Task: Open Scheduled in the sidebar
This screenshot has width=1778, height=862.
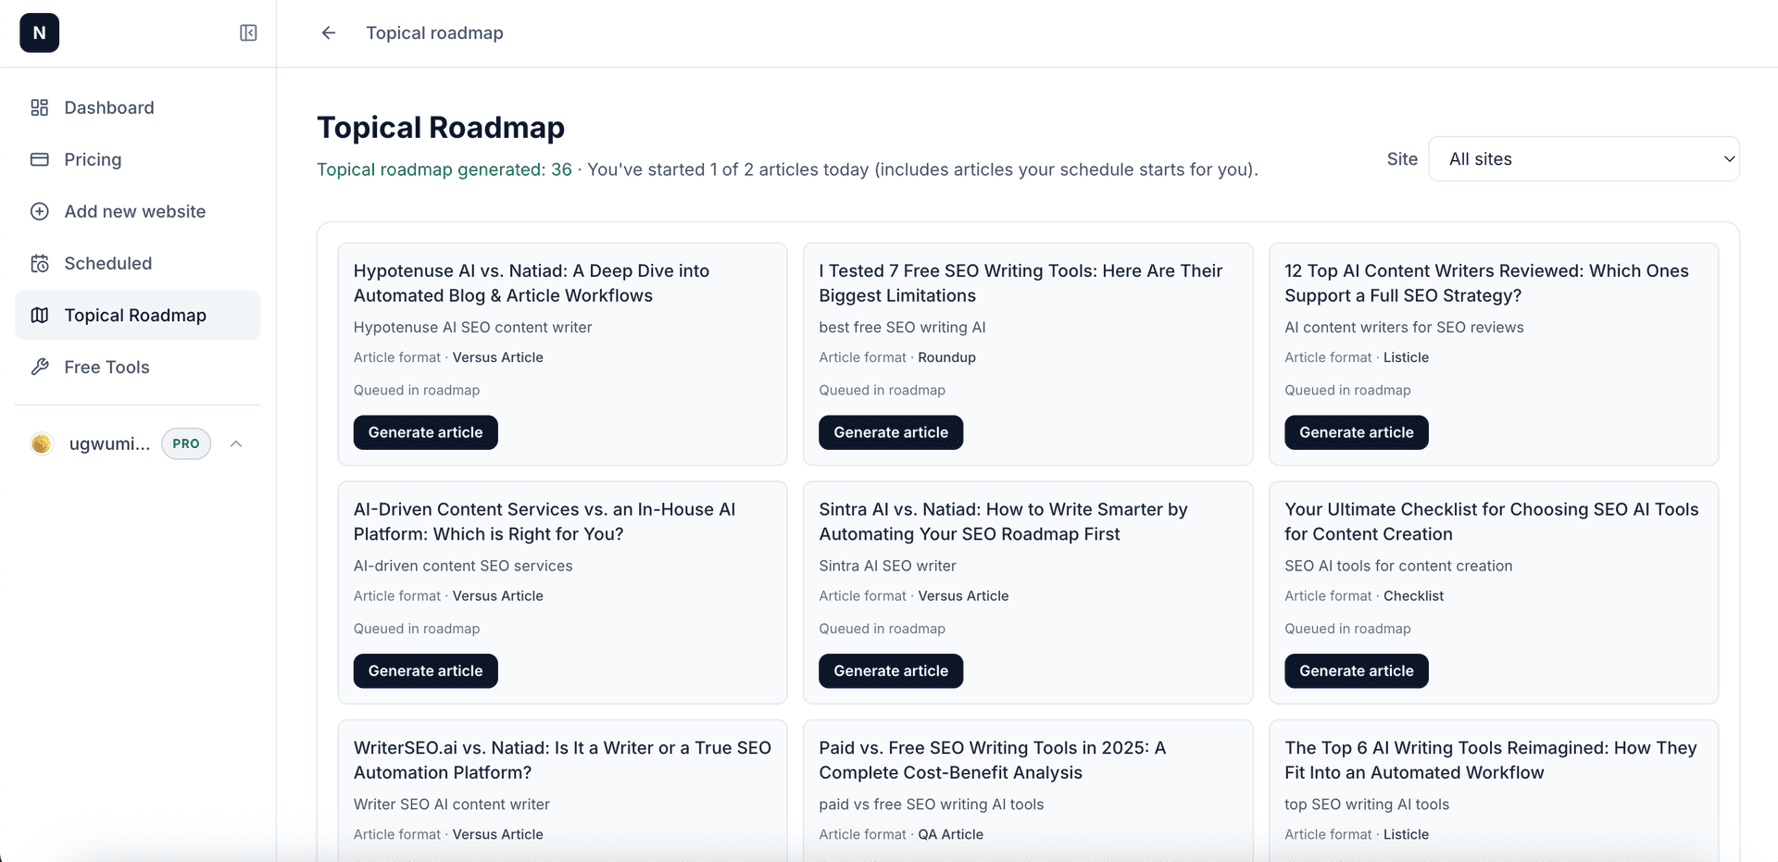Action: (x=138, y=263)
